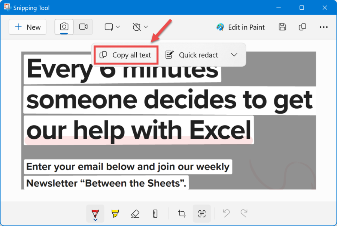Switch to screenshot Snip mode
Viewport: 337px width, 226px height.
64,27
